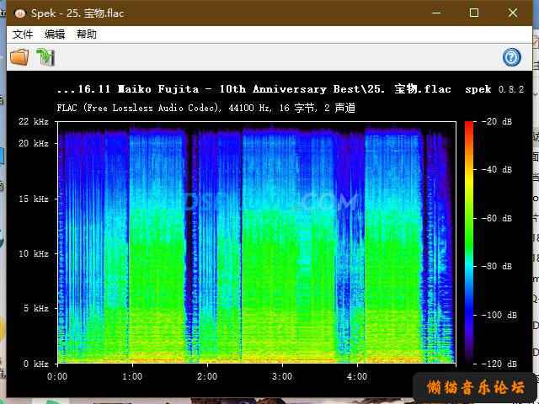Click the FLAC codec info line
539x404 pixels.
[x=205, y=108]
